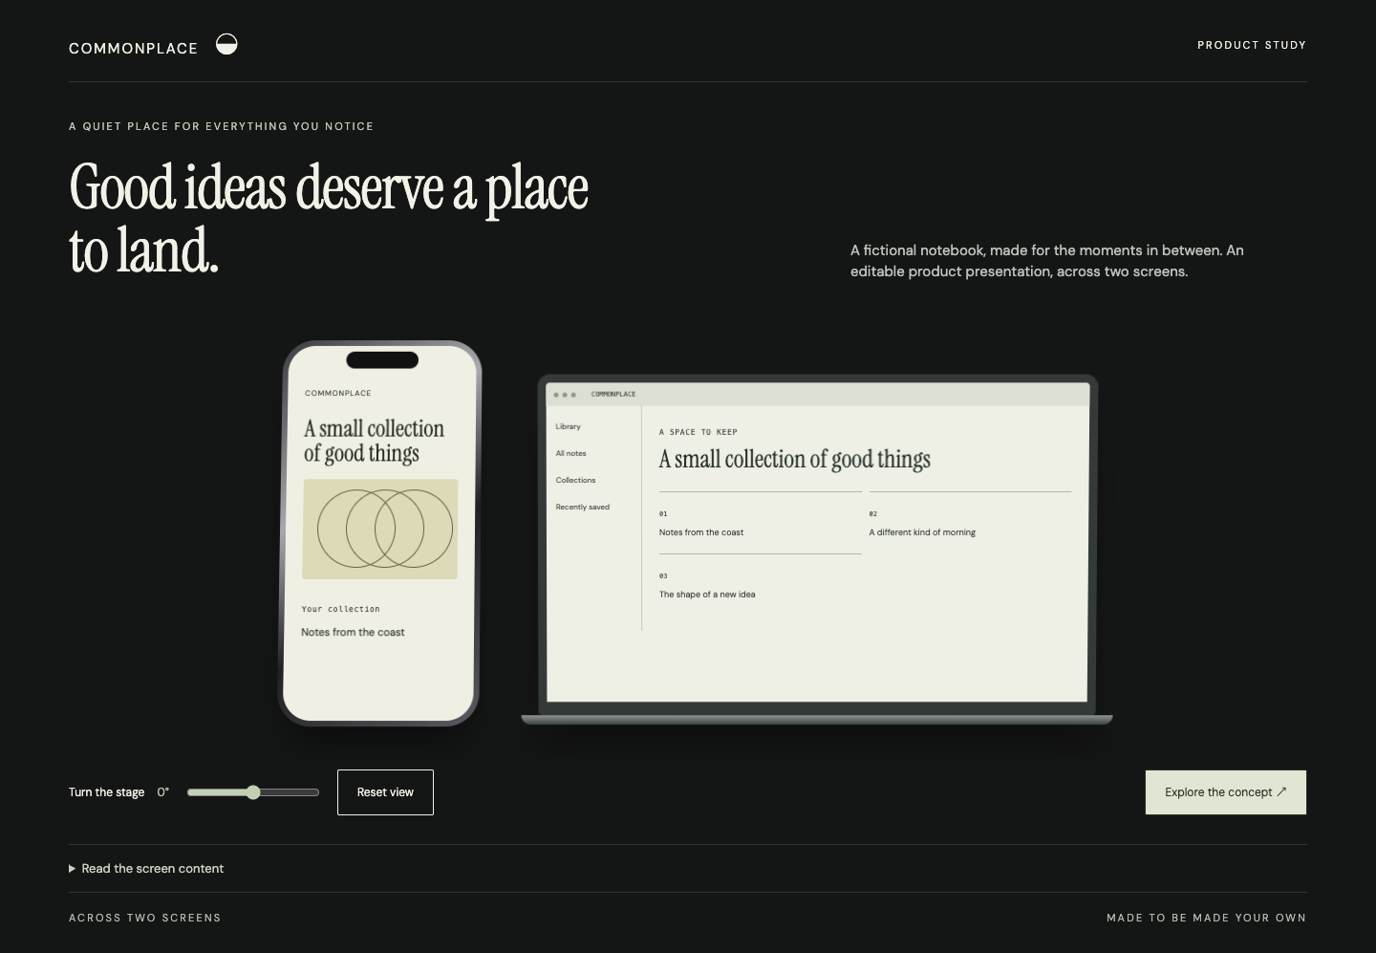Click the Your collection label on phone
Screen dimensions: 1376x953
point(341,609)
